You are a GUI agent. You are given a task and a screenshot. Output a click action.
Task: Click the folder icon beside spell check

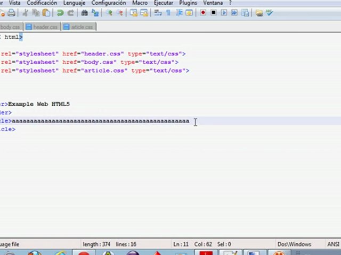tap(259, 13)
